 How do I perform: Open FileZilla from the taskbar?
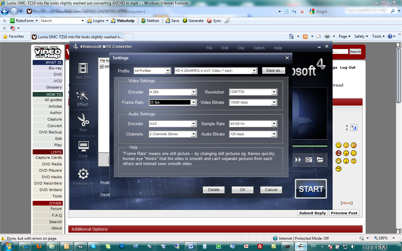click(x=260, y=246)
